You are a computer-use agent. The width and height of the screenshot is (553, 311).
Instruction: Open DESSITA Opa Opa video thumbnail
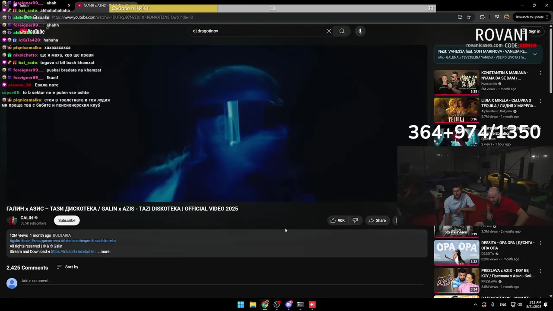[456, 252]
